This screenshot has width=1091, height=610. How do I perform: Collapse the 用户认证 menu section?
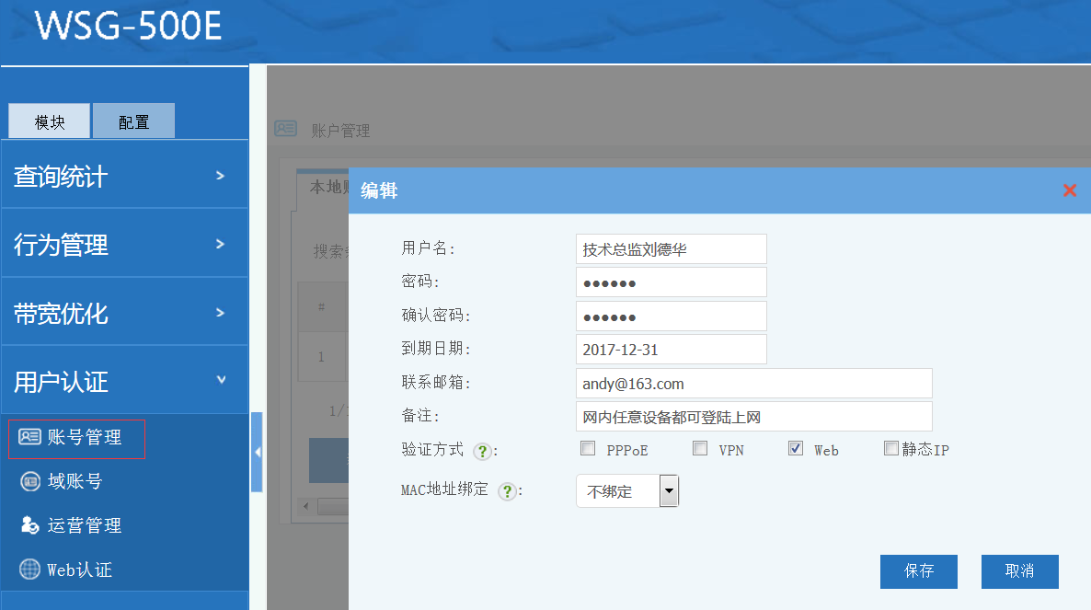[x=124, y=380]
